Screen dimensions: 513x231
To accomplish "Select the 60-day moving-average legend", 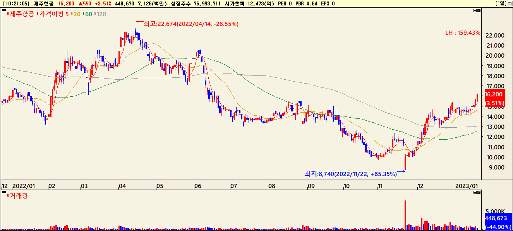I will point(88,14).
